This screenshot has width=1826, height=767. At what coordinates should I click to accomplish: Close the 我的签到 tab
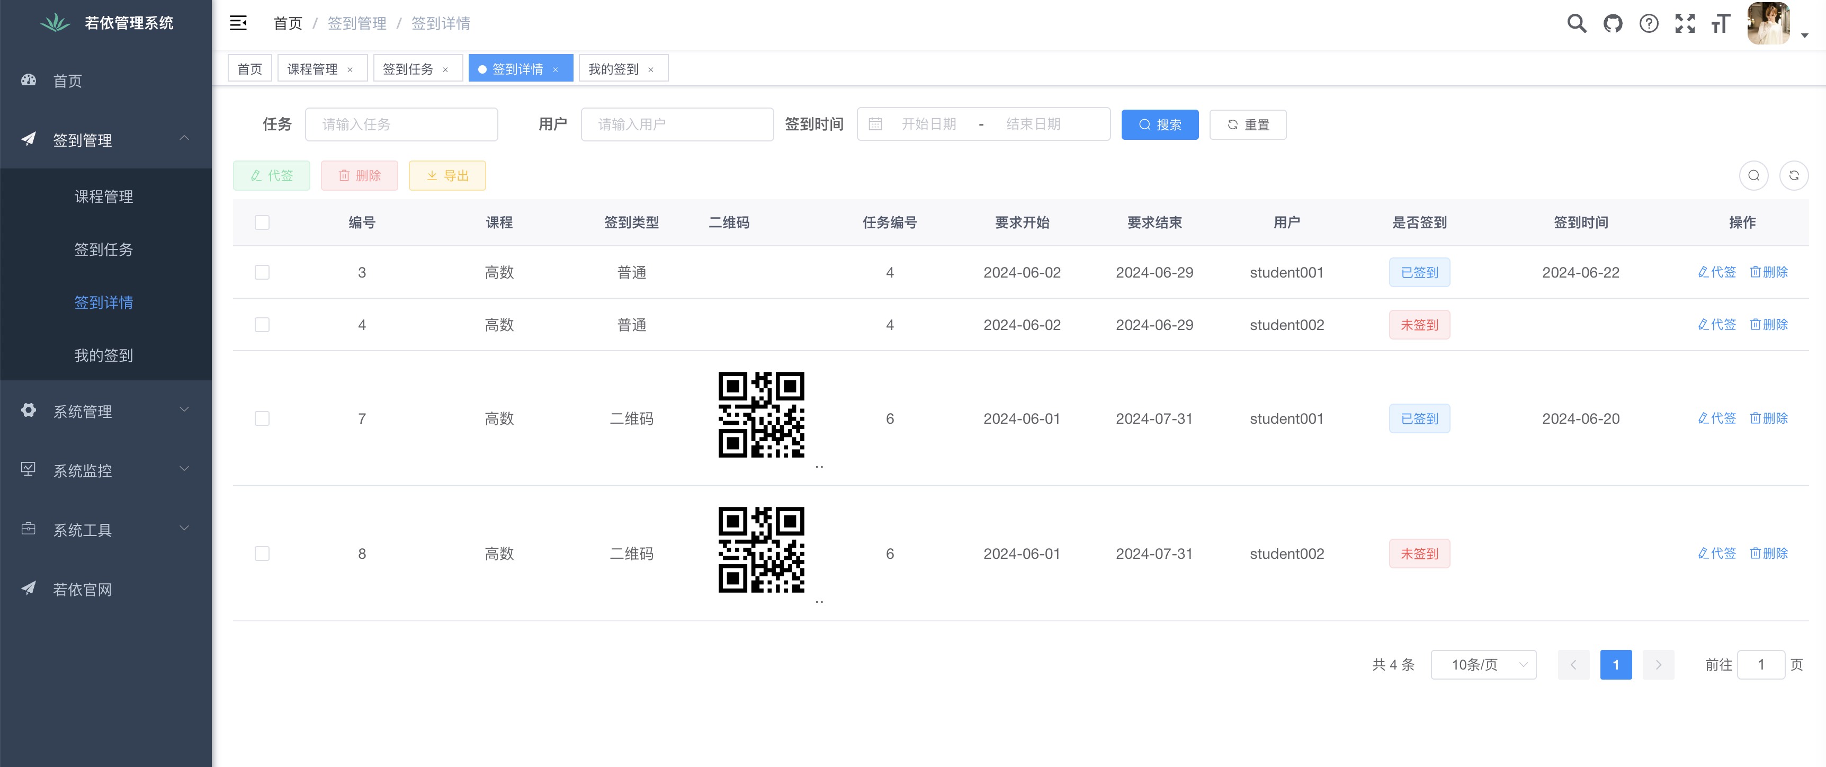[651, 69]
